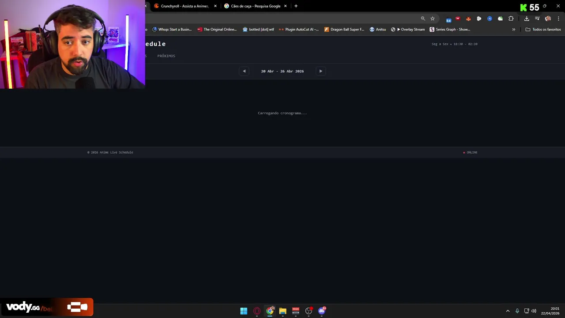Screen dimensions: 565x318
Task: Open Anitsu bookmark
Action: point(378,30)
